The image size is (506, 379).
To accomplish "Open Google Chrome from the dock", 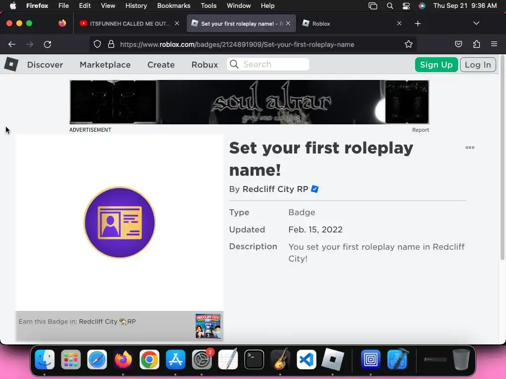I will coord(149,359).
